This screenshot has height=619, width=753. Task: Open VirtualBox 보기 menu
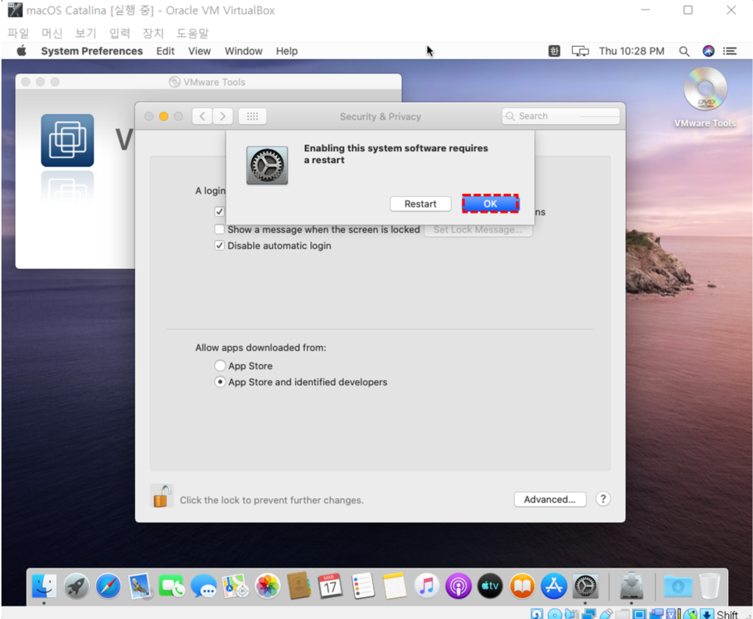pos(86,33)
